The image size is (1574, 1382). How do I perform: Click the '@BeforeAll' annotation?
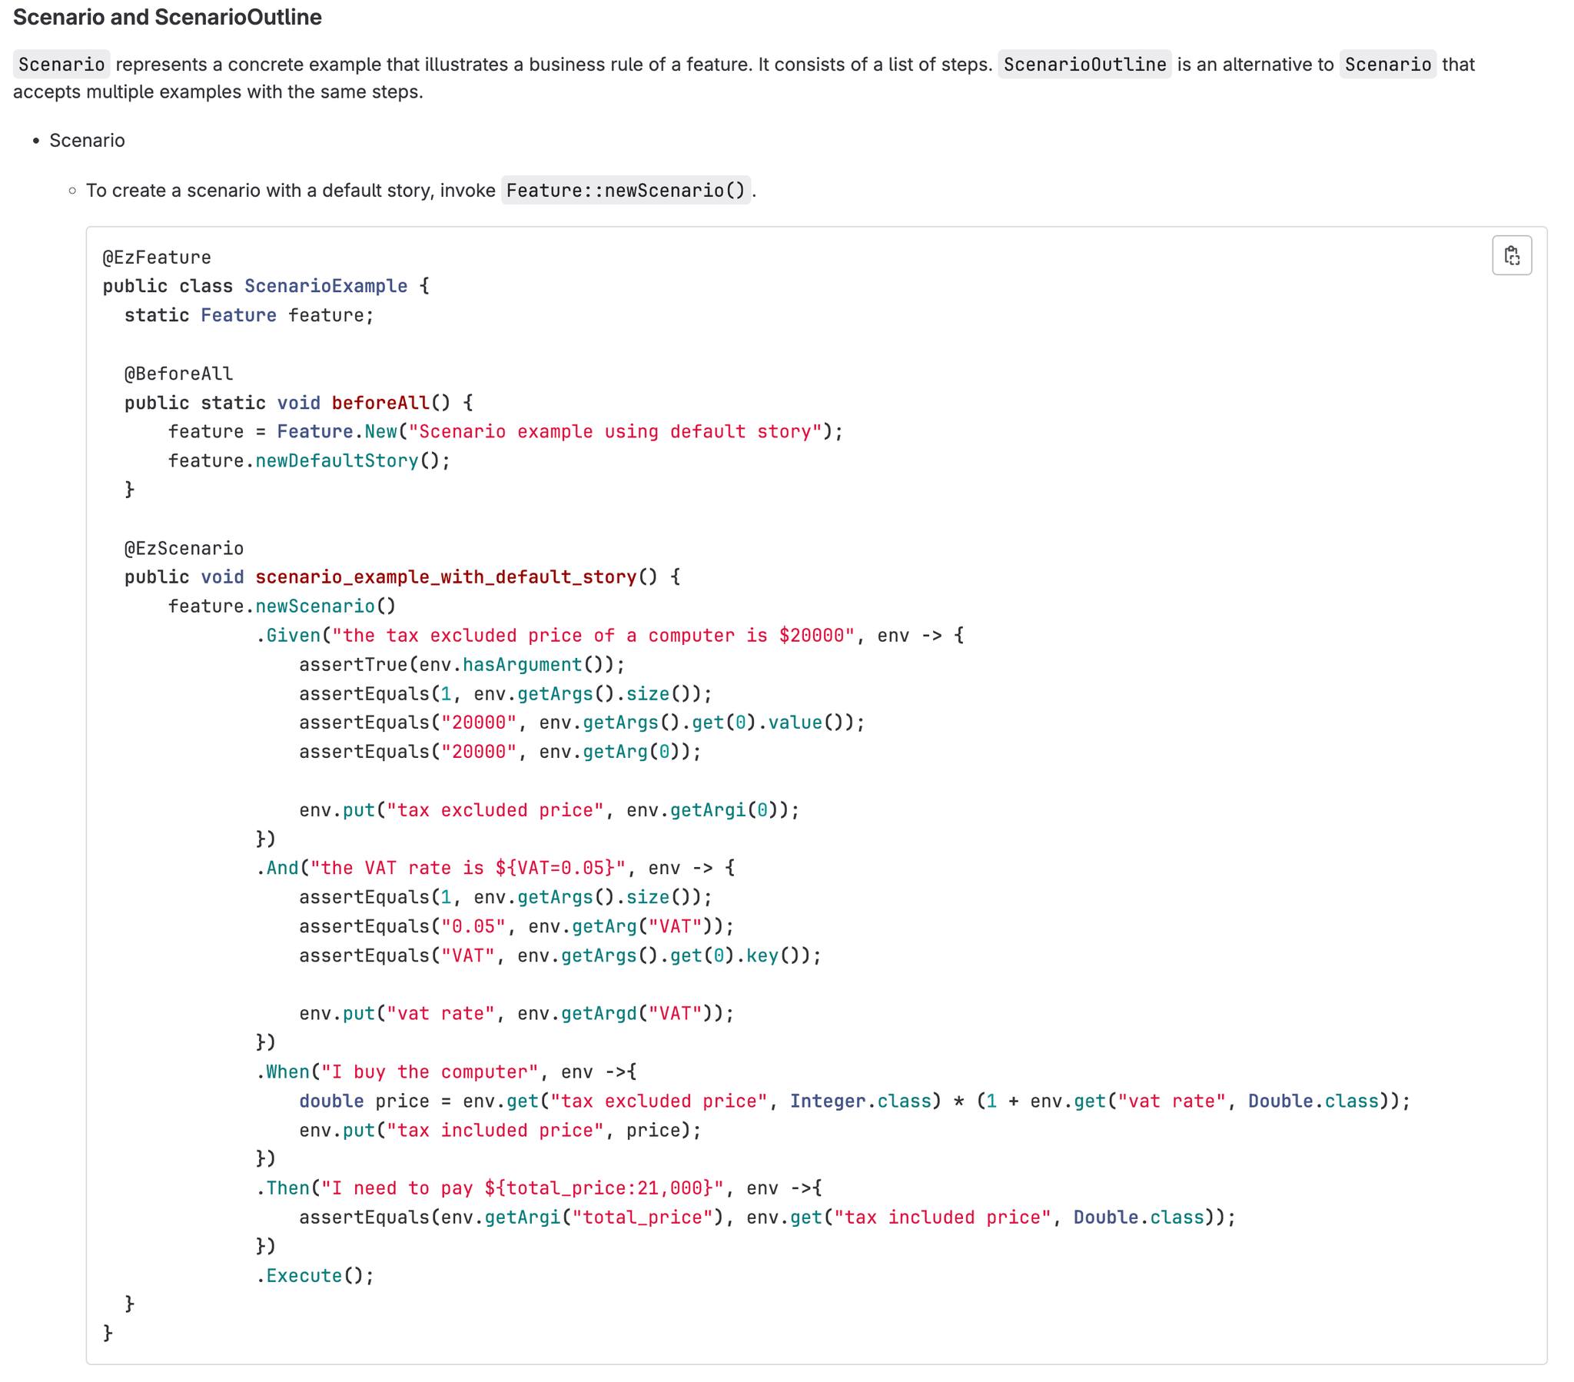click(x=178, y=374)
